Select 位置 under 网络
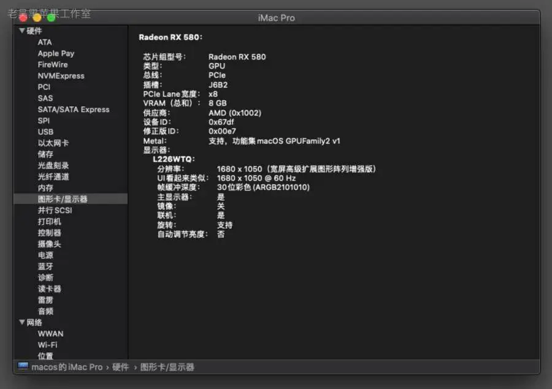This screenshot has height=389, width=552. (x=45, y=356)
